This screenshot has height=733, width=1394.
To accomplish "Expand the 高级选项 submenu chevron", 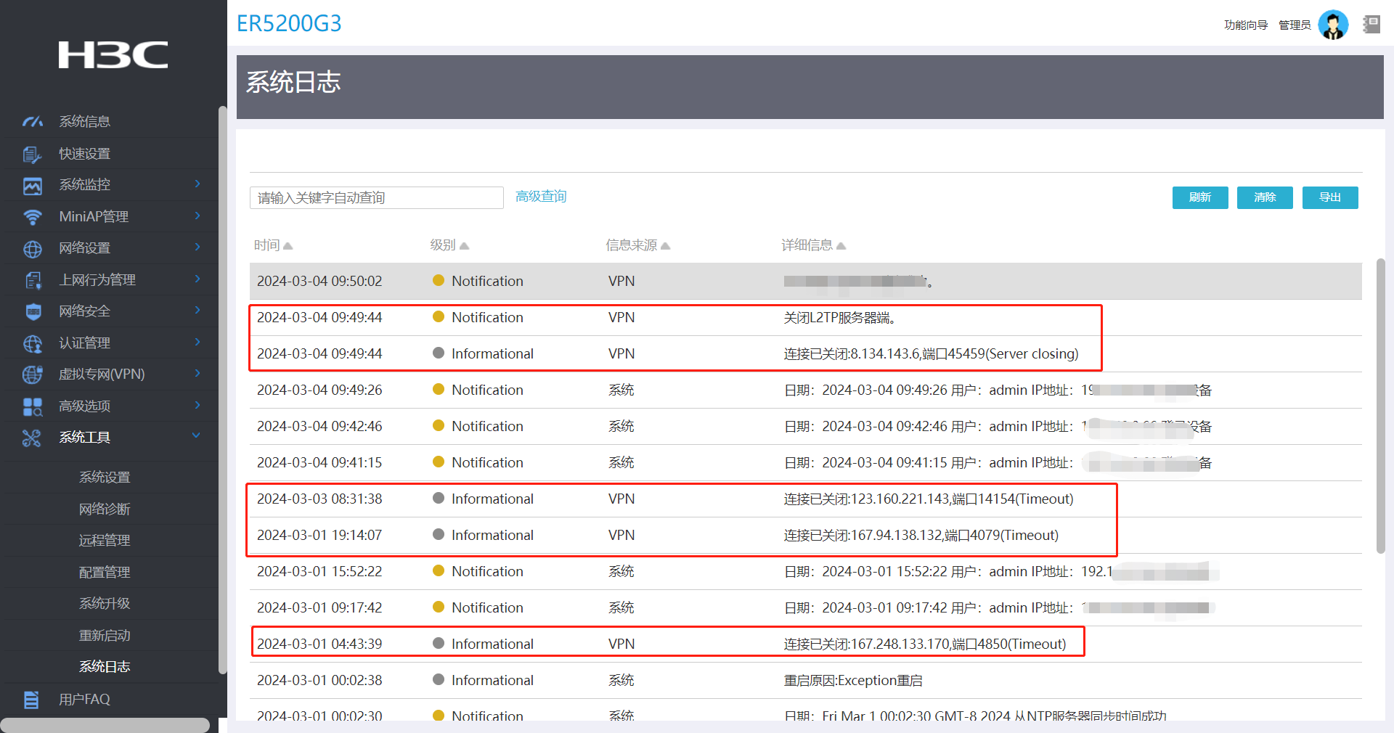I will click(197, 405).
